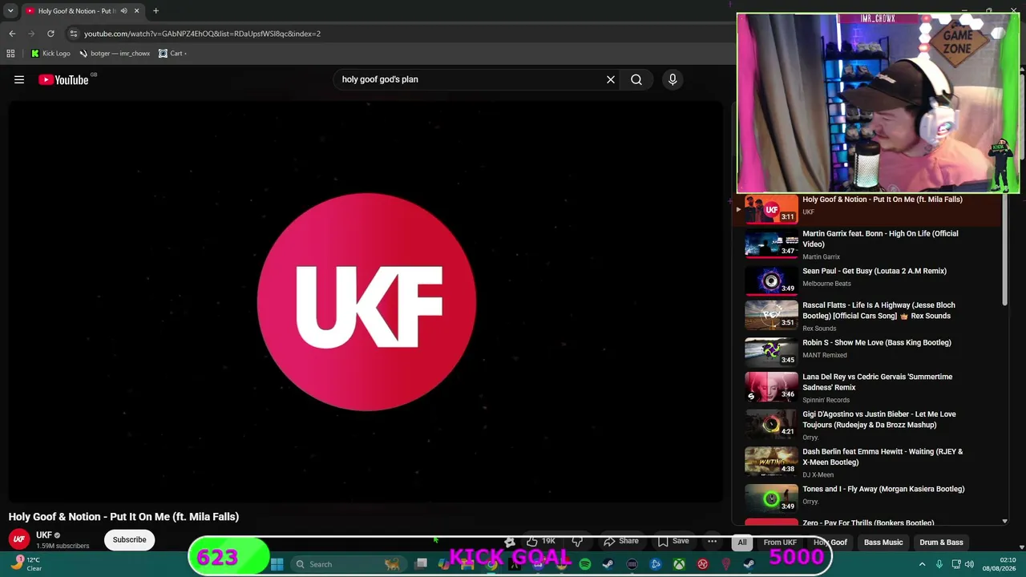Mute the tab using its speaker icon
The image size is (1026, 577).
(x=123, y=11)
